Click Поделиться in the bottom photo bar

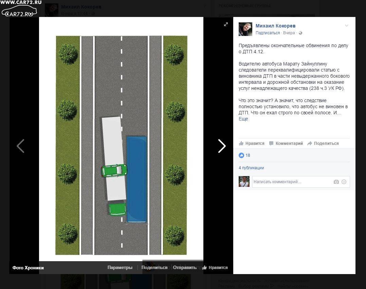154,268
